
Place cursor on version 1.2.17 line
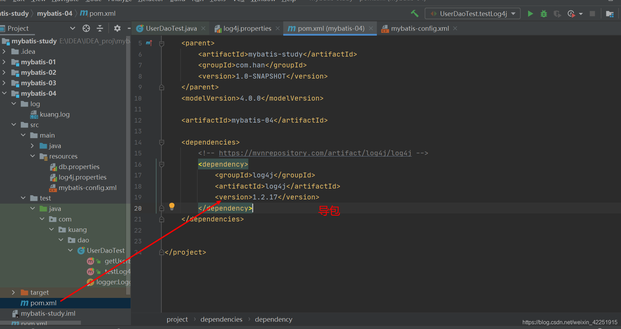tap(267, 197)
